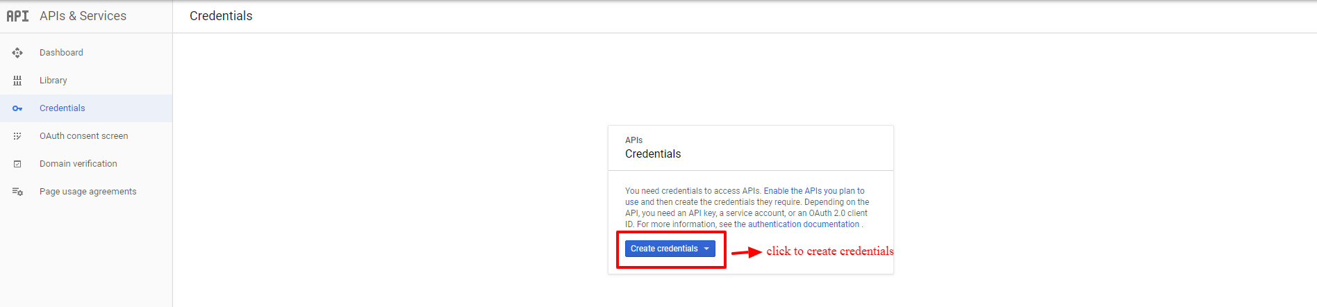Click the API logo icon
This screenshot has height=307, width=1317.
pos(17,16)
